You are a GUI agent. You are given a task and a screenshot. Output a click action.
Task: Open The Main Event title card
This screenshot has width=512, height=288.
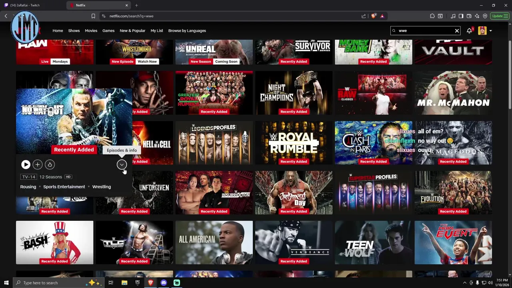[453, 242]
